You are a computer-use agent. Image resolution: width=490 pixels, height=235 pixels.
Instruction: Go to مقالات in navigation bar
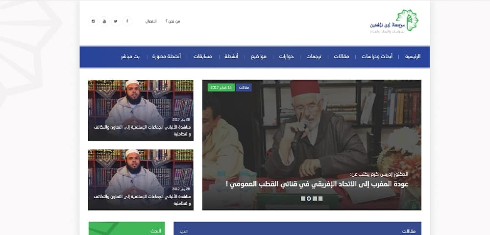[x=341, y=56]
